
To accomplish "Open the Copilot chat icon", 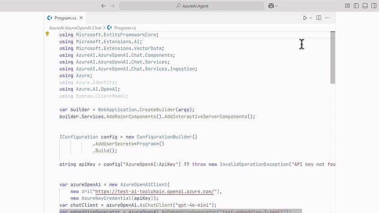I will [271, 6].
